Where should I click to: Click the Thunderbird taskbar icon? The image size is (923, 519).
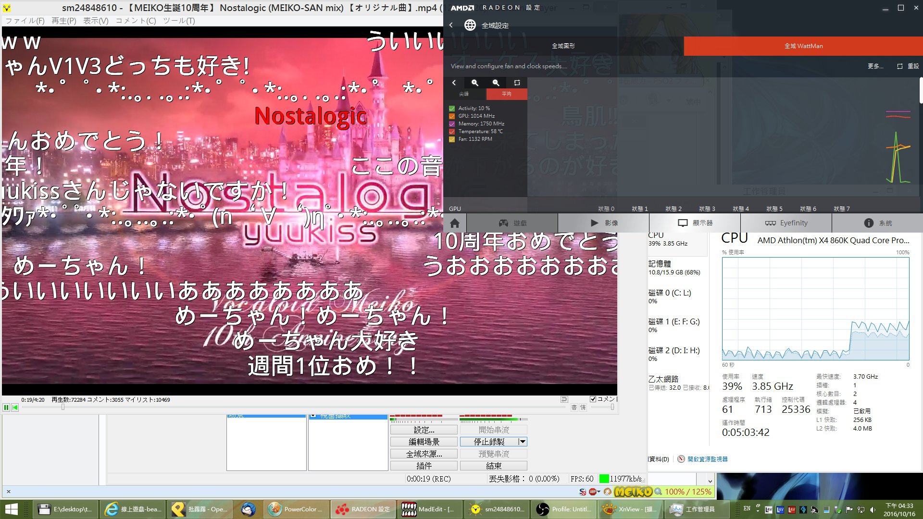(249, 509)
